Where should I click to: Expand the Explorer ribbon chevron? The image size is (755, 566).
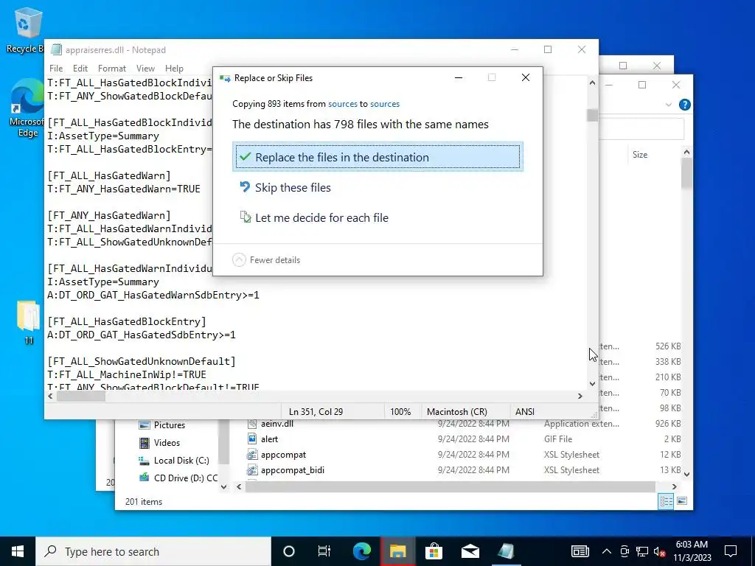point(668,105)
